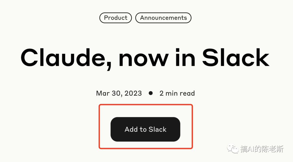Click the 'Claude, now in Slack' headline

tap(145, 58)
